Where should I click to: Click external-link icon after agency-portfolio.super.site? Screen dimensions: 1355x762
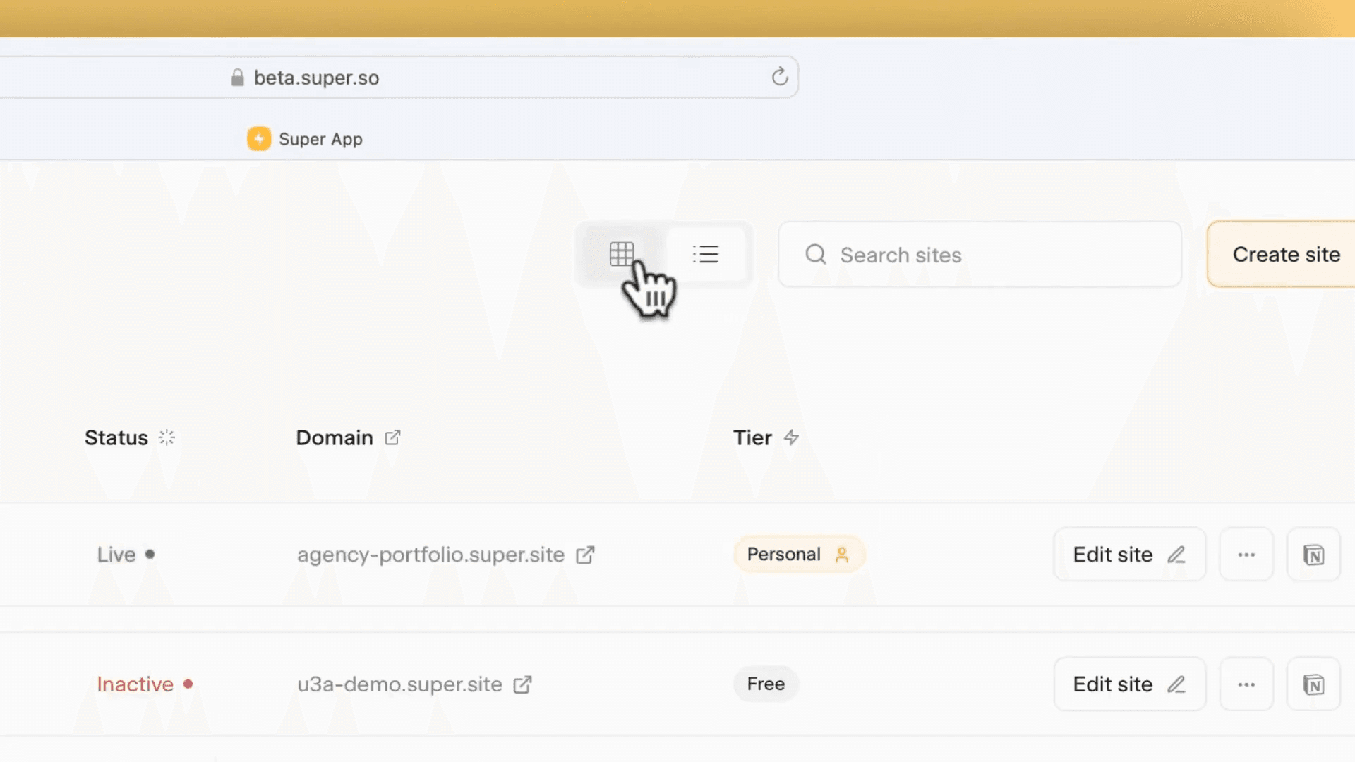(585, 555)
